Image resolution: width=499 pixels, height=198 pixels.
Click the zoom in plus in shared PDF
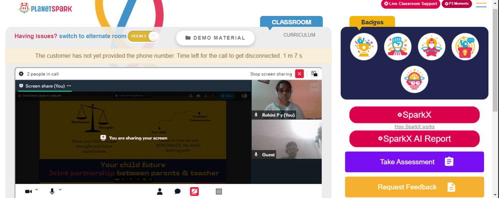coord(151,179)
